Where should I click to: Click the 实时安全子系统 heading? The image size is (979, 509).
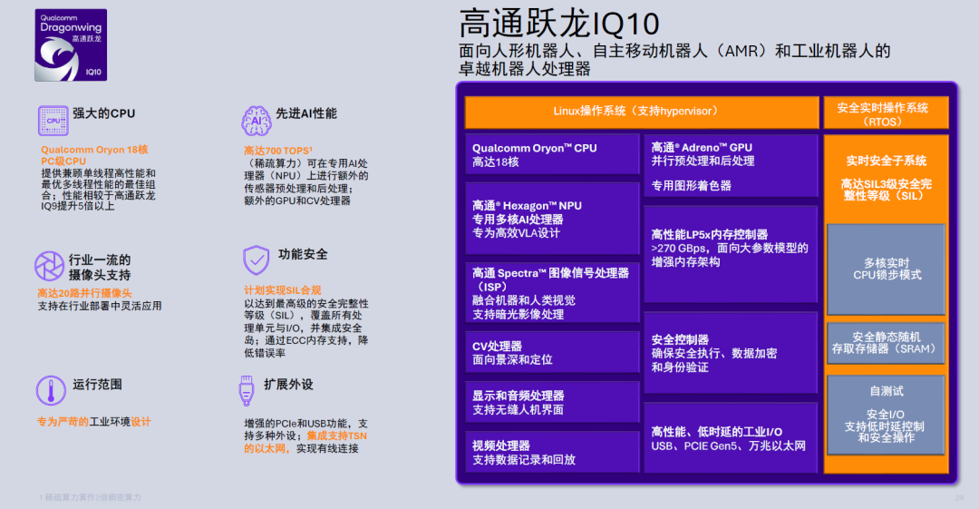pyautogui.click(x=886, y=161)
